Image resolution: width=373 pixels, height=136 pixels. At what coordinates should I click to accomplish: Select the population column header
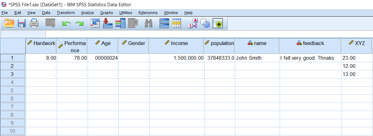pyautogui.click(x=219, y=46)
